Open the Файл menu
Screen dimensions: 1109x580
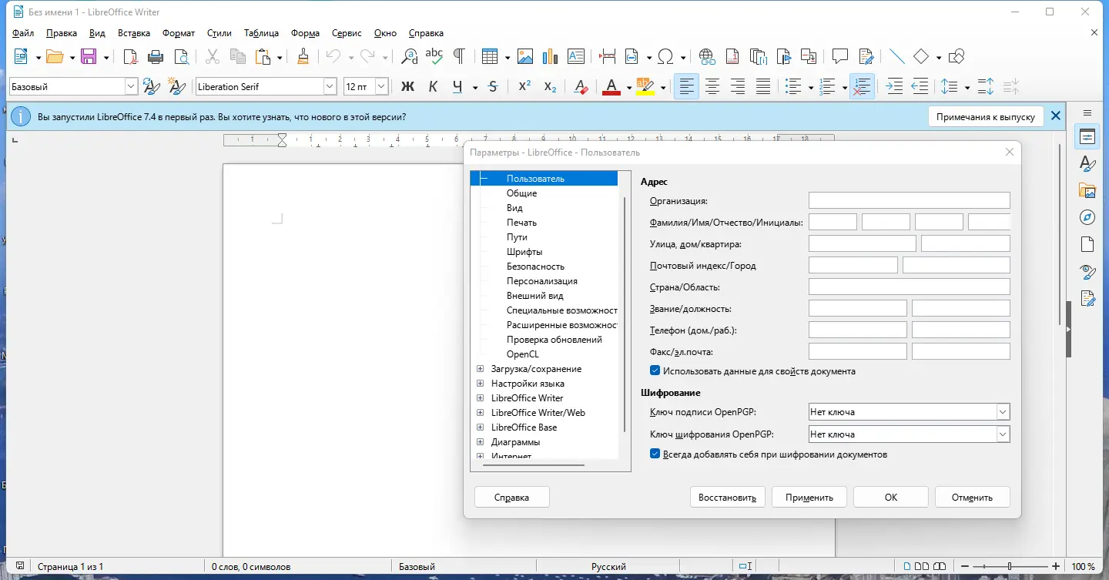click(x=23, y=33)
